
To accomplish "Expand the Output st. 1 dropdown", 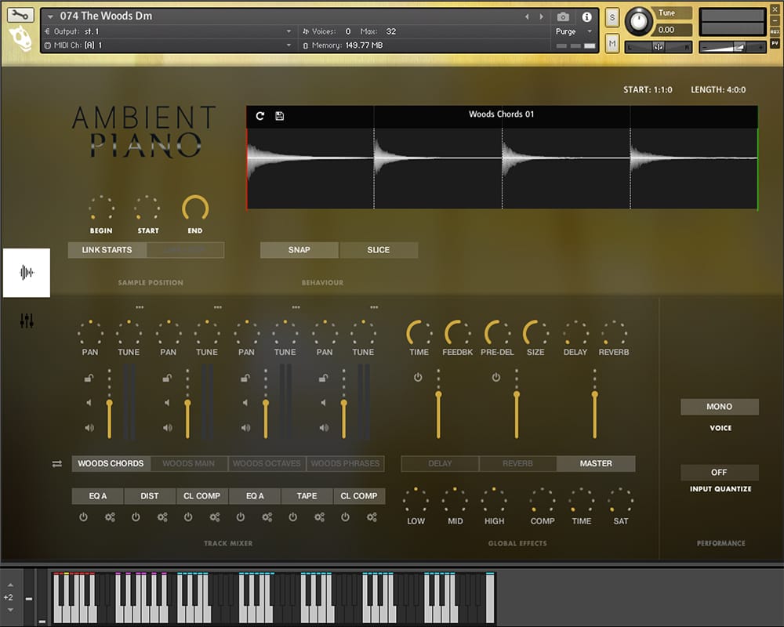I will 289,31.
